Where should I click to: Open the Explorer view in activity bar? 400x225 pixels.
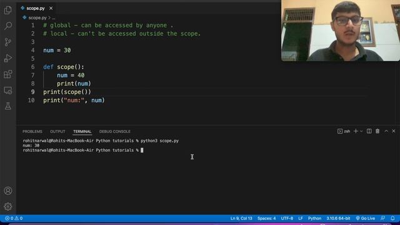(8, 10)
